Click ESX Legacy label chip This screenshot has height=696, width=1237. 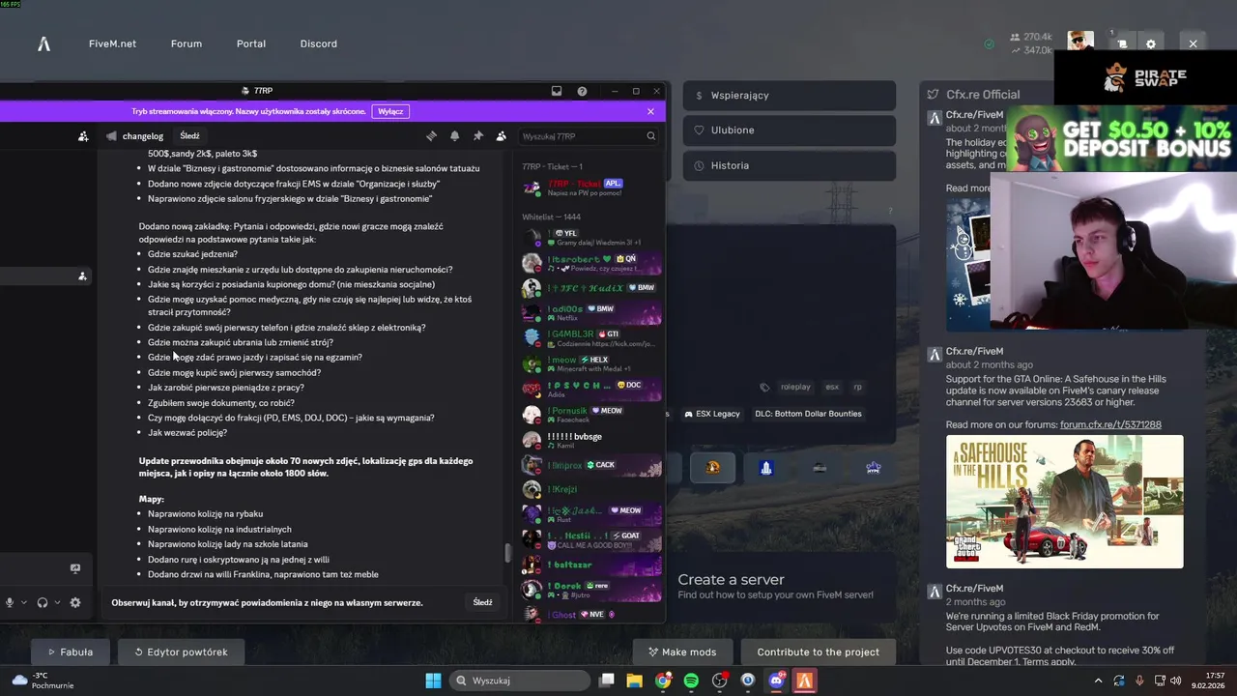click(x=712, y=414)
